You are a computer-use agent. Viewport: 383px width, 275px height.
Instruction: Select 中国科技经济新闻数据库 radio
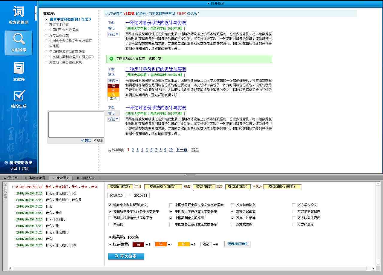(46, 52)
